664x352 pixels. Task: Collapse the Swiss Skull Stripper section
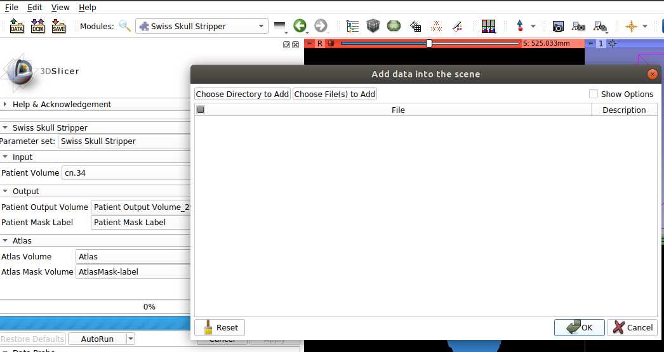(4, 127)
